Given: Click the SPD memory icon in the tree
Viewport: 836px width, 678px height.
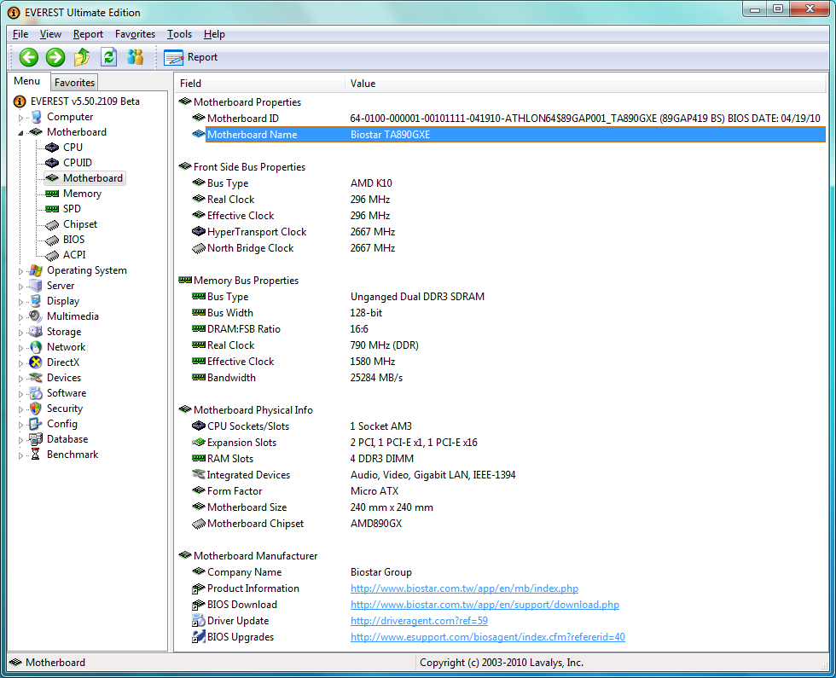Looking at the screenshot, I should coord(52,209).
